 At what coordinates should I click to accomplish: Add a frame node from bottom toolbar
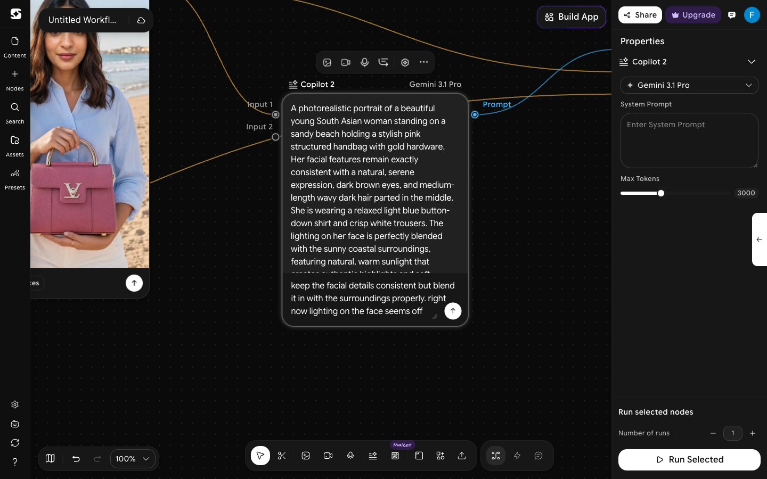(x=419, y=456)
